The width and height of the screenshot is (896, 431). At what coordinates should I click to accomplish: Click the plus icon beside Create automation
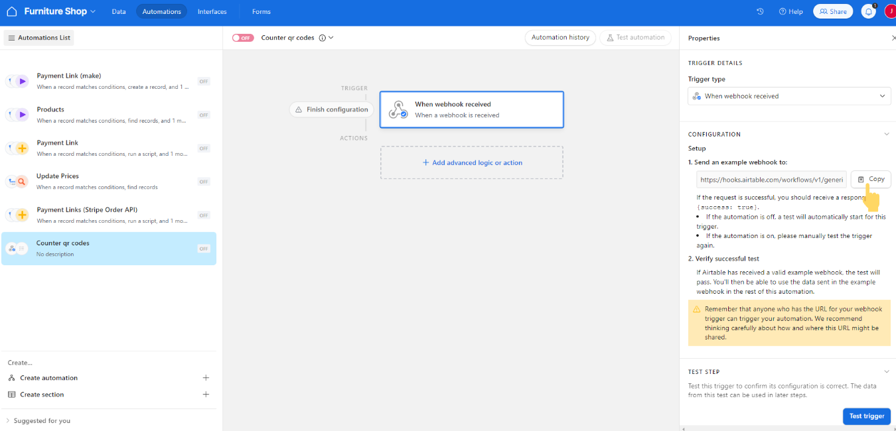(x=206, y=378)
